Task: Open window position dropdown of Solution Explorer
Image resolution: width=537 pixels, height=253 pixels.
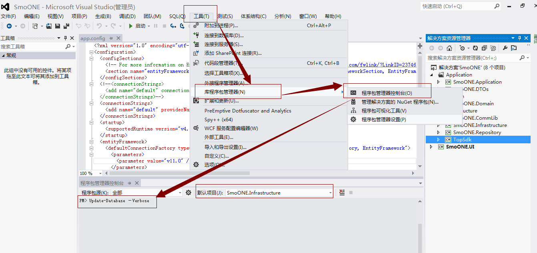Action: [x=513, y=38]
